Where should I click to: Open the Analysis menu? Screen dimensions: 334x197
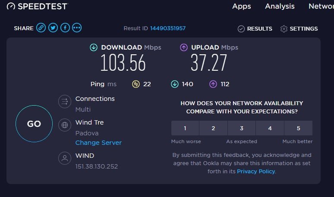tap(280, 6)
